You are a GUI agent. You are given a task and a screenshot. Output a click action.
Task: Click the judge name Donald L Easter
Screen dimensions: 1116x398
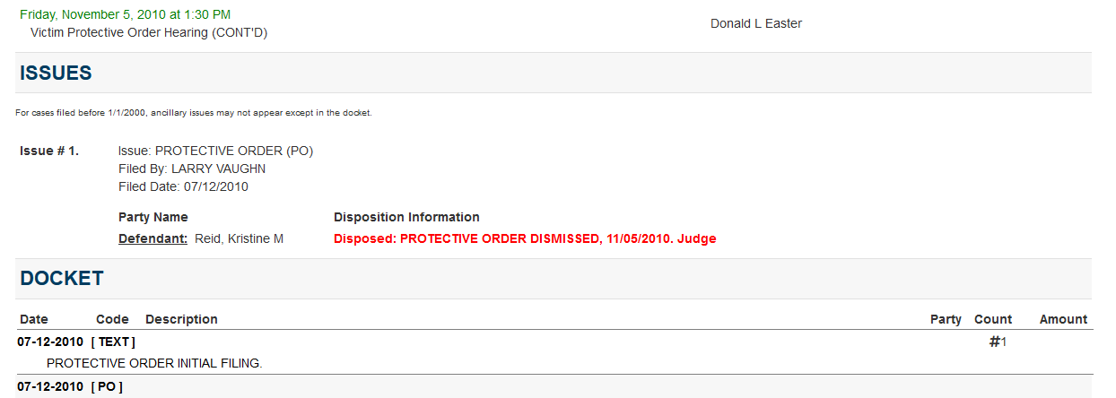pyautogui.click(x=755, y=23)
